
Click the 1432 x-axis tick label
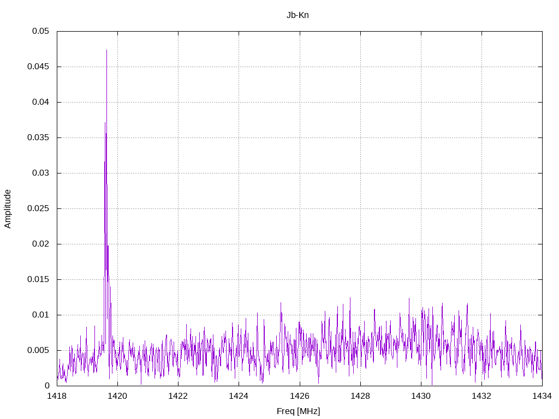(481, 396)
